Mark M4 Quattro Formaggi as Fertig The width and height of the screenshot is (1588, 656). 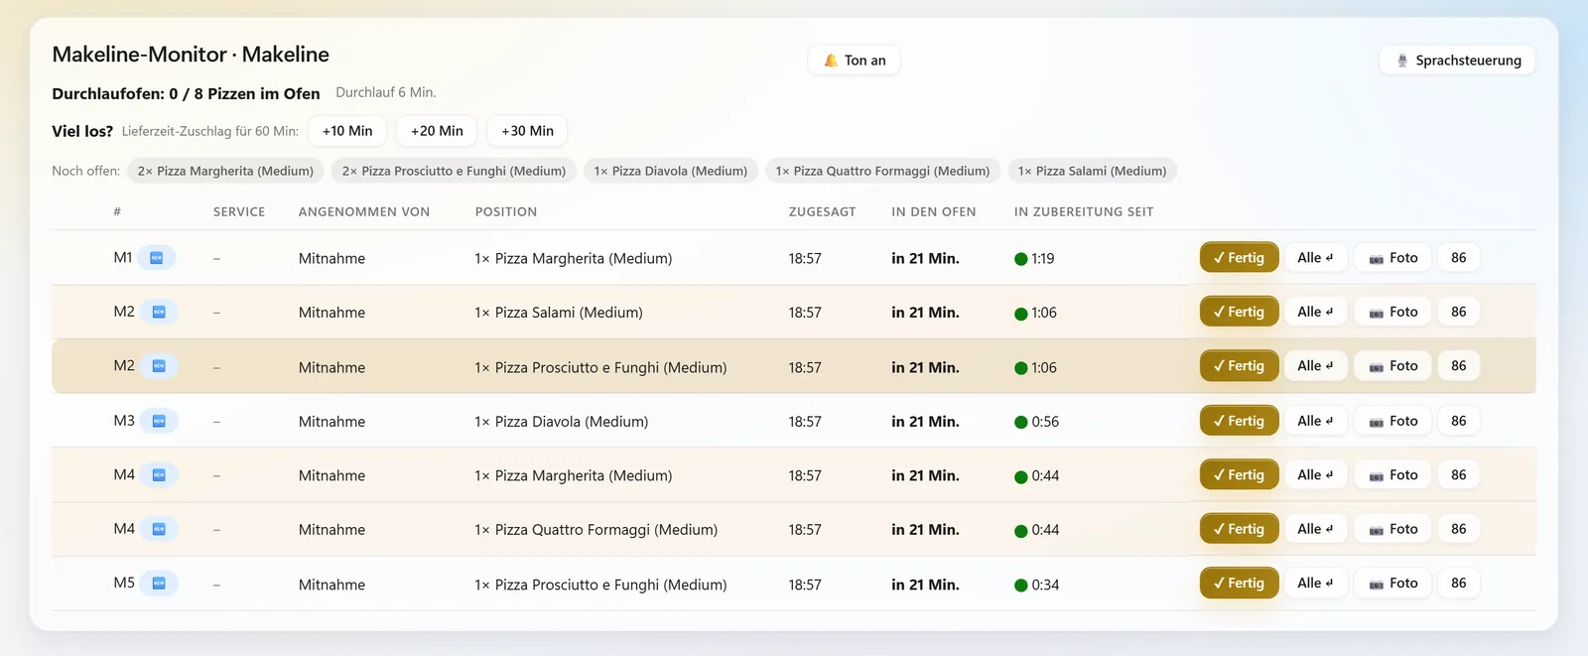point(1239,529)
